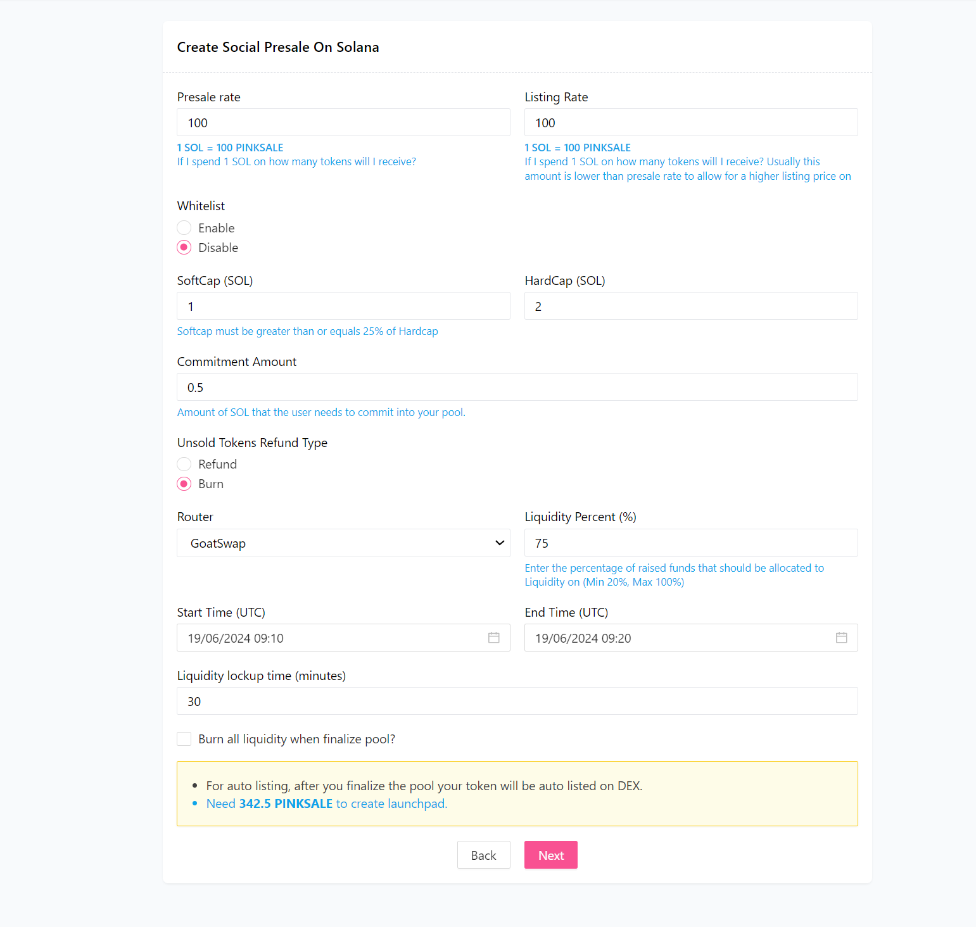Open the Start Time calendar icon
This screenshot has width=976, height=932.
pos(494,638)
